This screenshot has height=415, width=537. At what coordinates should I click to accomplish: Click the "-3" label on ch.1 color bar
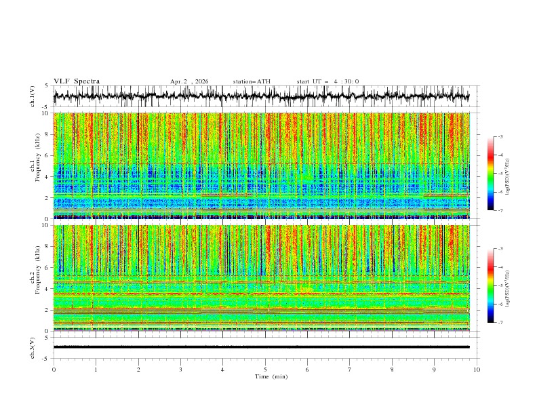[x=500, y=136]
